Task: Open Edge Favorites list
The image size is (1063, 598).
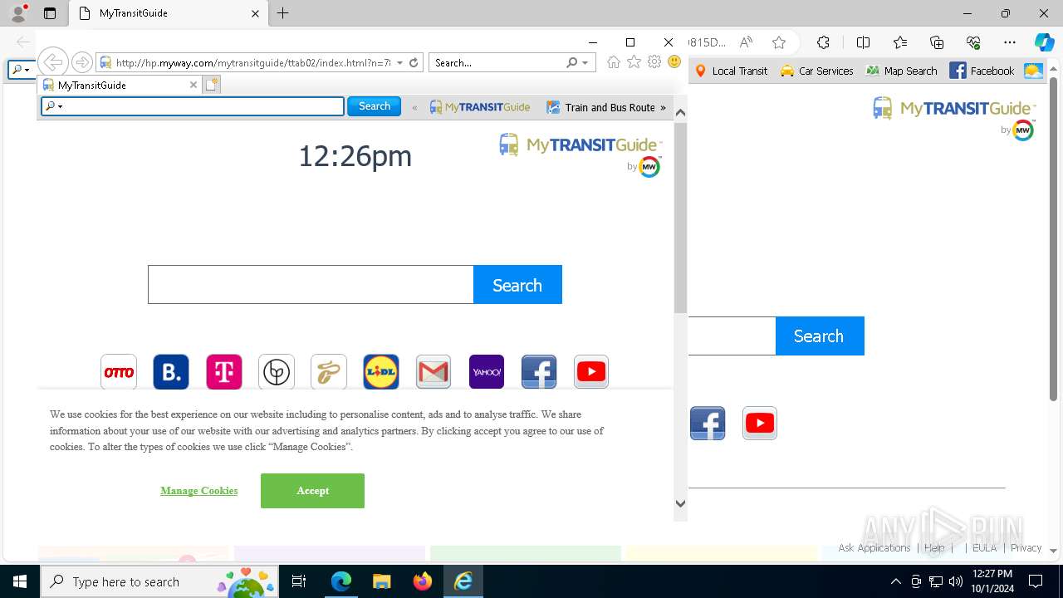Action: (x=900, y=42)
